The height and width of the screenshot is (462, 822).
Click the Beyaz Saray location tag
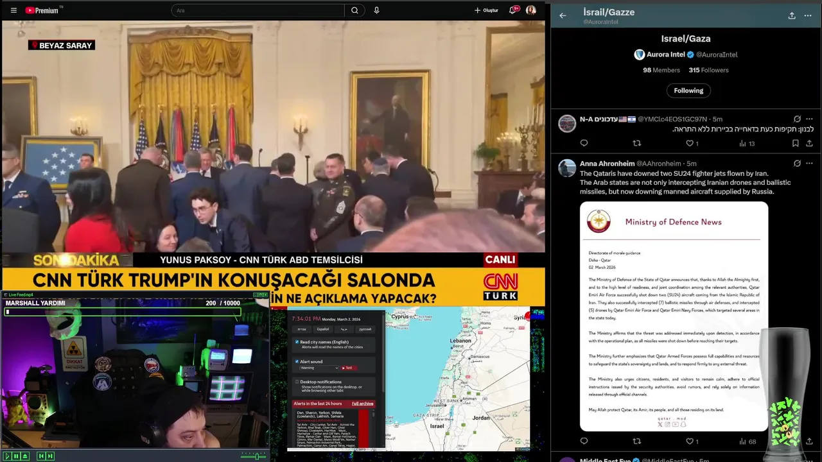tap(62, 46)
